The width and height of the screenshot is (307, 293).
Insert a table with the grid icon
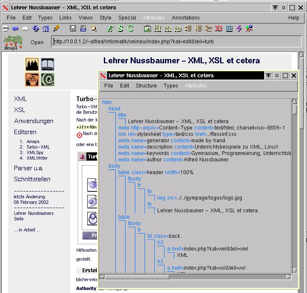click(229, 29)
